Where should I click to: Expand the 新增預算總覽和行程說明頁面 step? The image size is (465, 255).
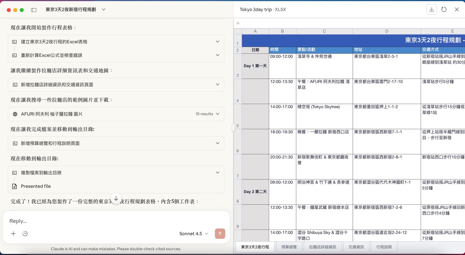click(x=217, y=143)
